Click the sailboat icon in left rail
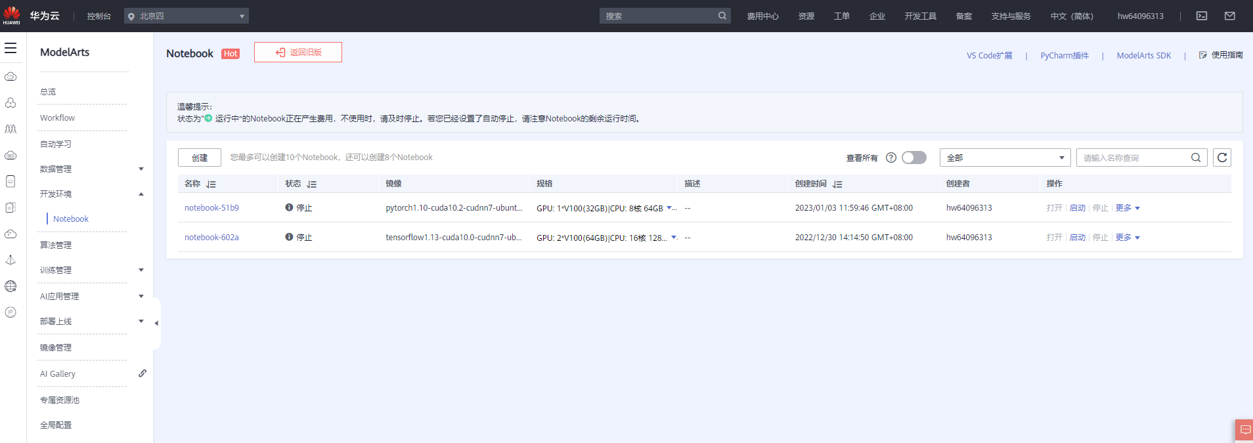The image size is (1253, 443). point(11,260)
